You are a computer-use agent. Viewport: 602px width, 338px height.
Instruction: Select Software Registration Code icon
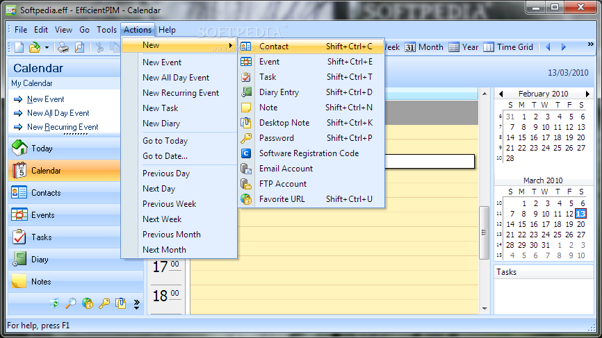(x=245, y=153)
